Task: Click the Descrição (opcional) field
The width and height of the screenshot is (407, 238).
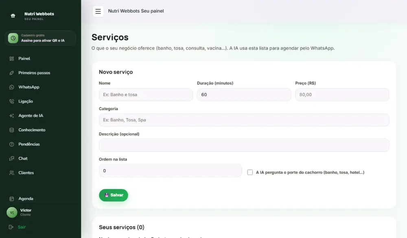Action: coord(244,145)
